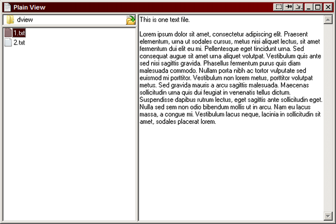This screenshot has width=336, height=224.
Task: Click the text "amet, sodales placerat lorem."
Action: click(x=178, y=122)
